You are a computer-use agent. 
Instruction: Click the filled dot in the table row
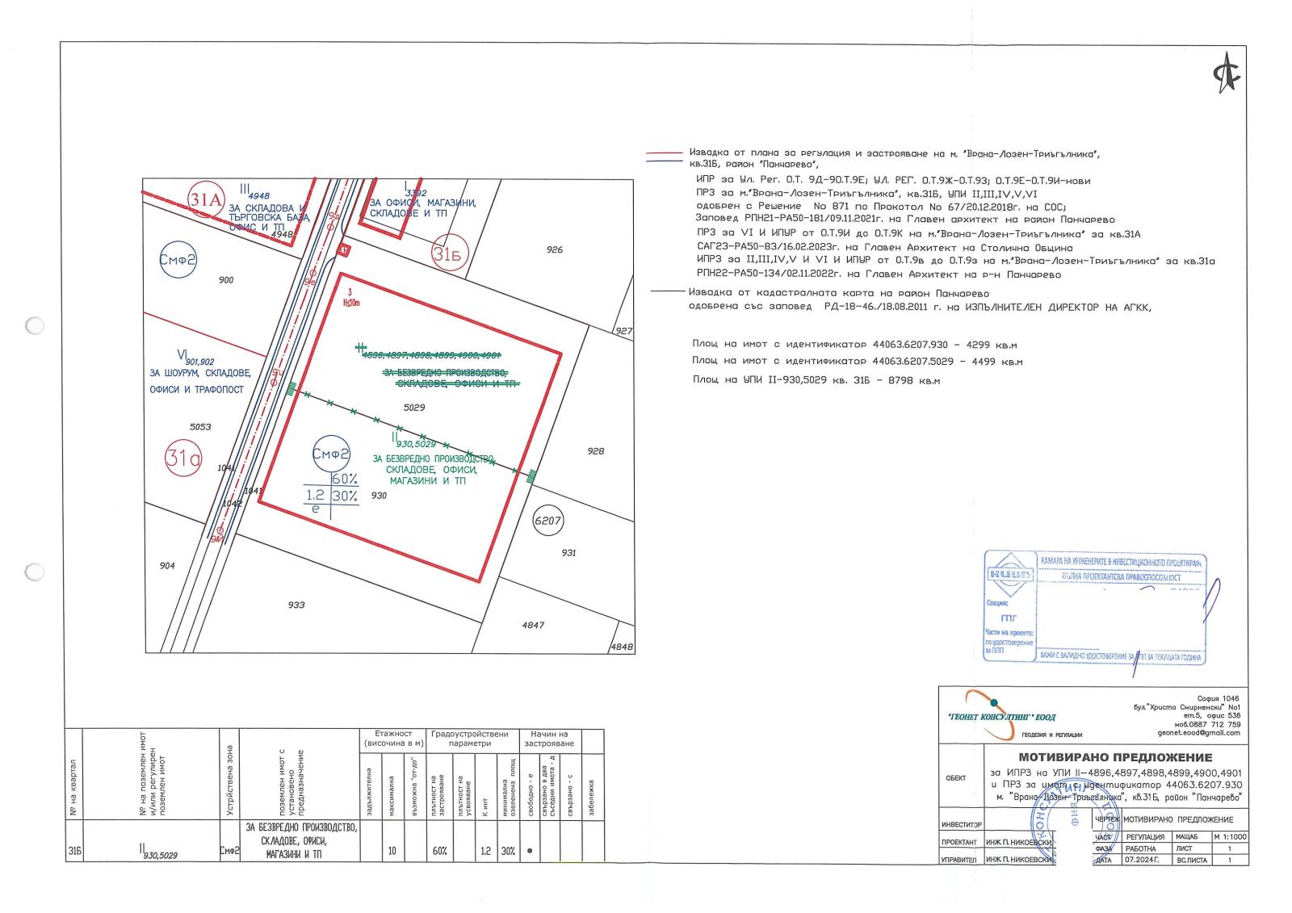coord(530,851)
